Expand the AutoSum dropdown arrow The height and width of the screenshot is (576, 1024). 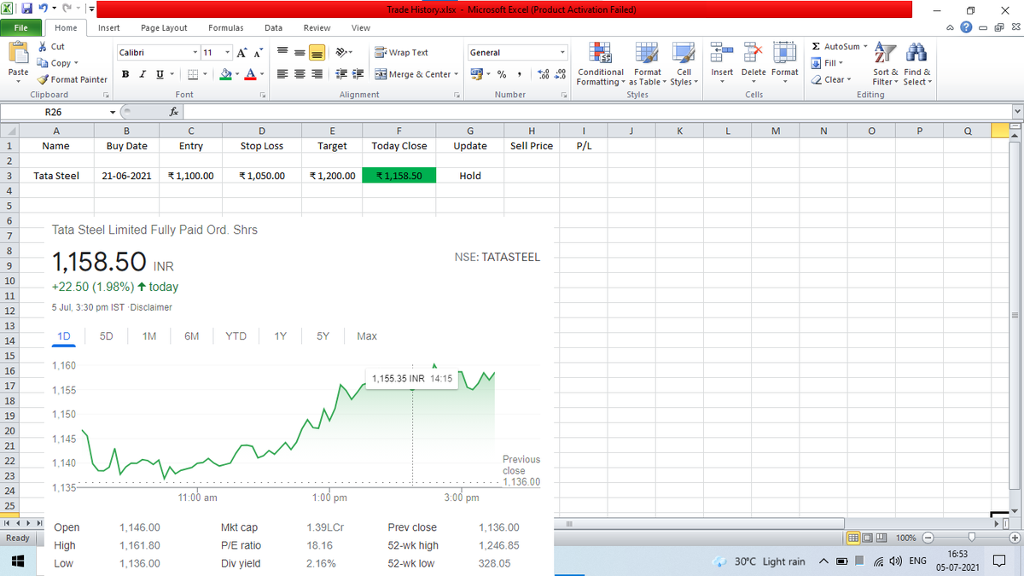point(865,46)
